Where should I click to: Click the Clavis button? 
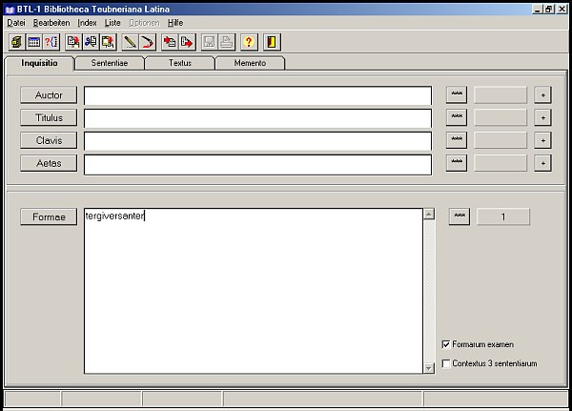(49, 140)
